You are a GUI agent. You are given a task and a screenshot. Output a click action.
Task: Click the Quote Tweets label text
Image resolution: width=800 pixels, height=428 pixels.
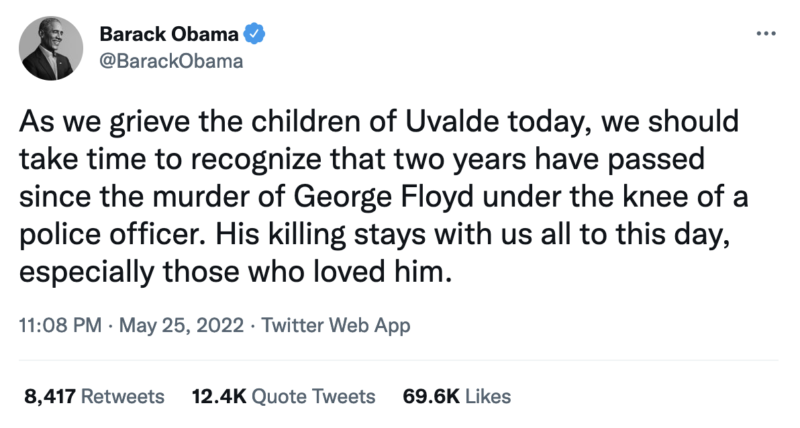point(314,396)
